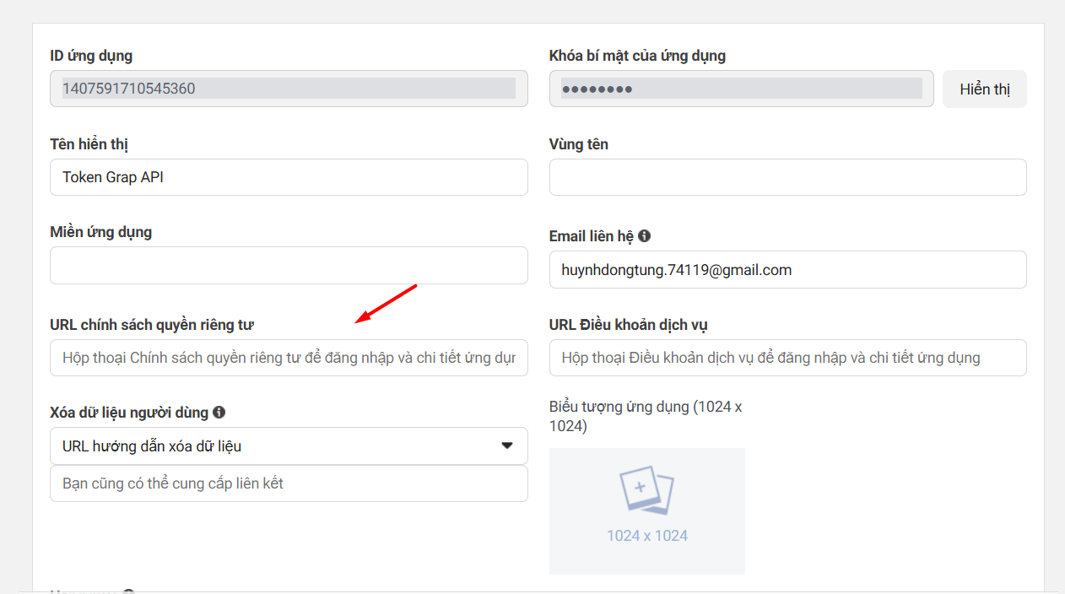Click the URL chính sách quyền riêng tư field
The image size is (1065, 594).
[x=289, y=358]
